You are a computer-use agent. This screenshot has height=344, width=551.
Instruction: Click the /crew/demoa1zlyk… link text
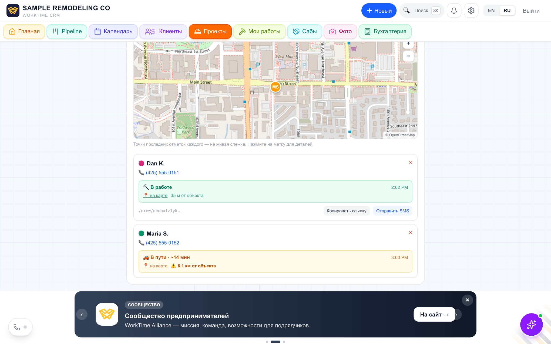pyautogui.click(x=159, y=211)
